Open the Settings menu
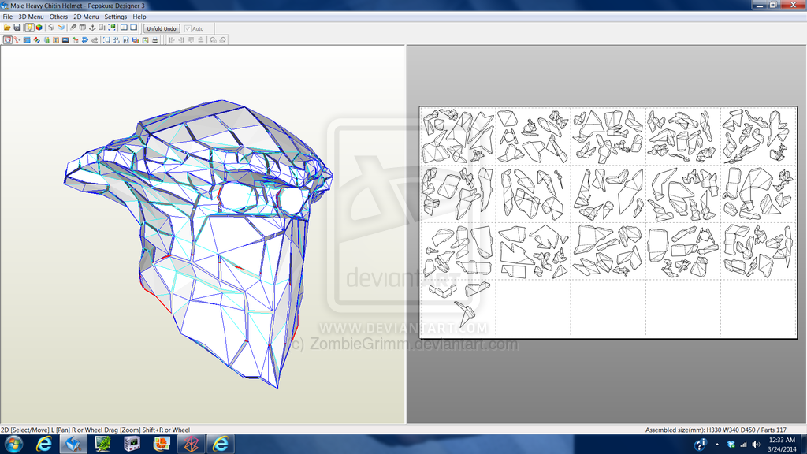 point(116,17)
